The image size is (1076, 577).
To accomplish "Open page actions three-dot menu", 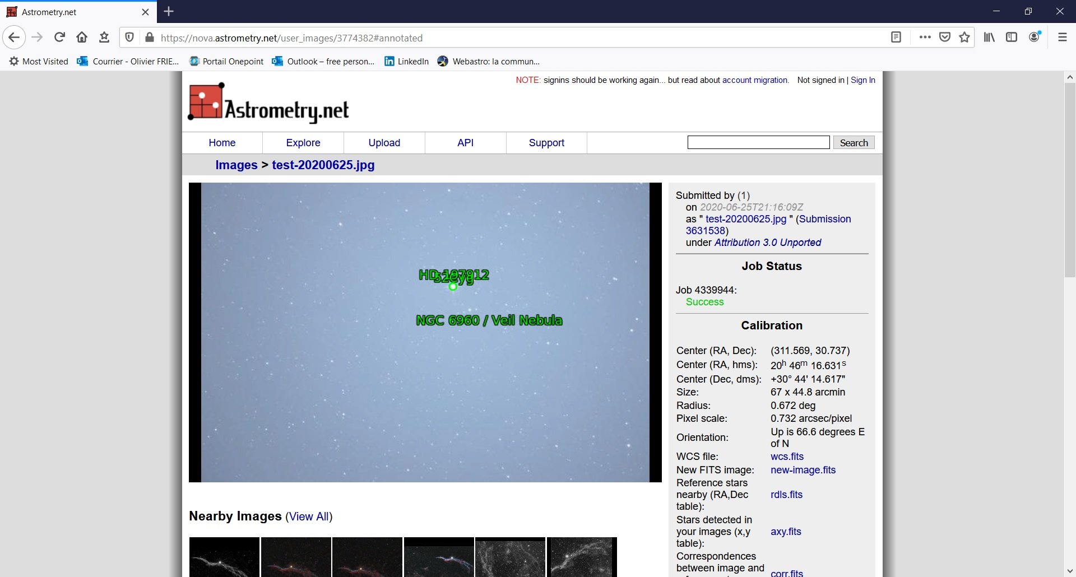I will coord(925,38).
